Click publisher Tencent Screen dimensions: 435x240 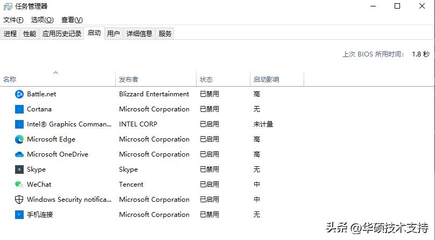(131, 184)
